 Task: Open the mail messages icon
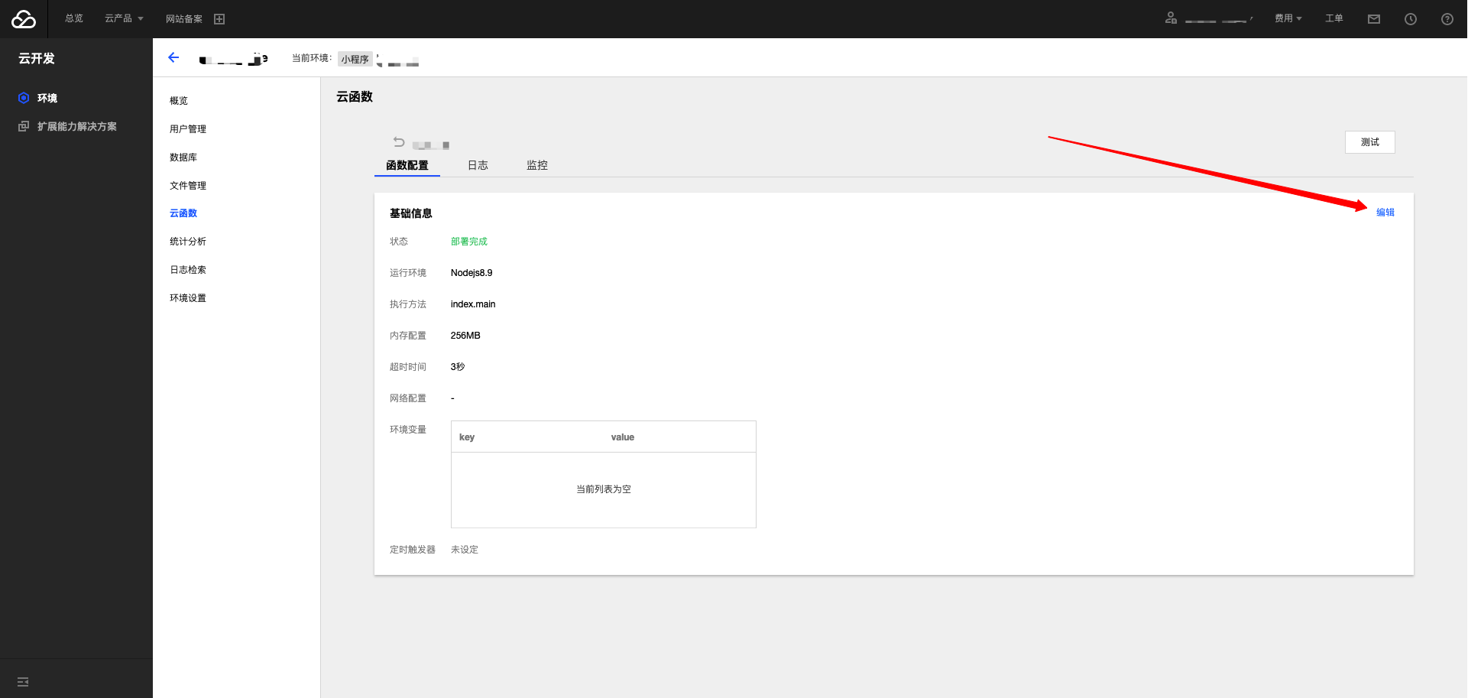point(1374,19)
